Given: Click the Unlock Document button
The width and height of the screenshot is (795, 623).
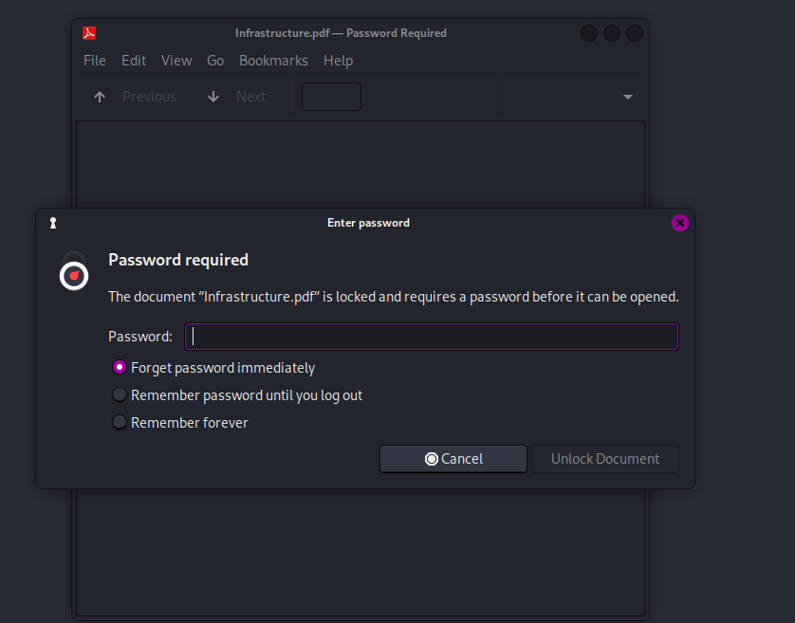Looking at the screenshot, I should (x=605, y=459).
